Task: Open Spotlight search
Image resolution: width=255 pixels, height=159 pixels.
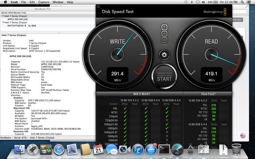Action: (x=242, y=2)
